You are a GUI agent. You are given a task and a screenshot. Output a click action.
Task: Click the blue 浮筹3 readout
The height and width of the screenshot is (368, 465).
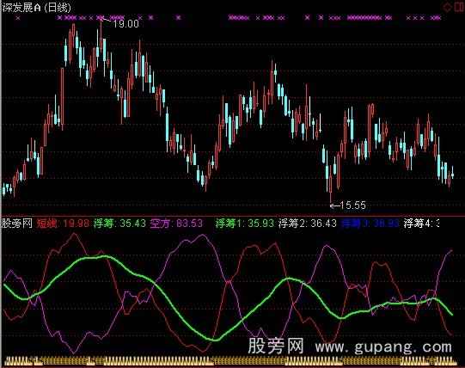point(370,224)
